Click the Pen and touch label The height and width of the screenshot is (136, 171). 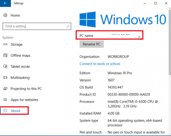click(x=91, y=132)
